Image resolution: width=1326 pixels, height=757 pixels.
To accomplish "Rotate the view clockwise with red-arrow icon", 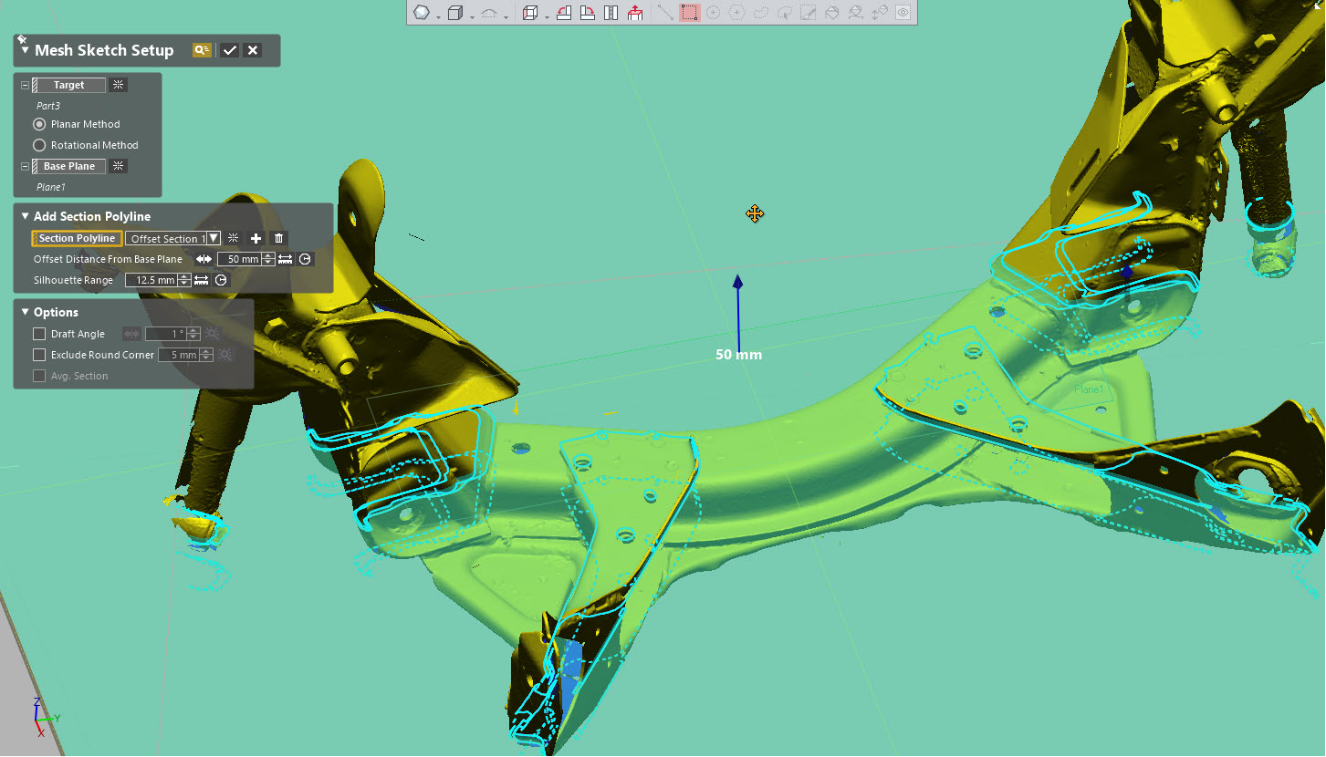I will coord(587,13).
